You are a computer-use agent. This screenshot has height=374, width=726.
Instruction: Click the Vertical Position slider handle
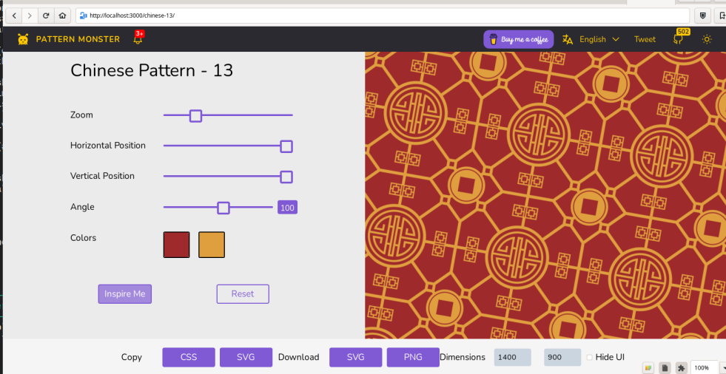tap(286, 177)
